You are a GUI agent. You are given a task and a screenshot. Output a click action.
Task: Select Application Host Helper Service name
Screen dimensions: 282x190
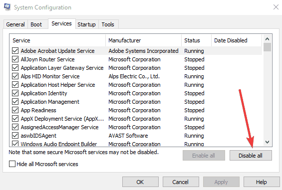click(58, 85)
